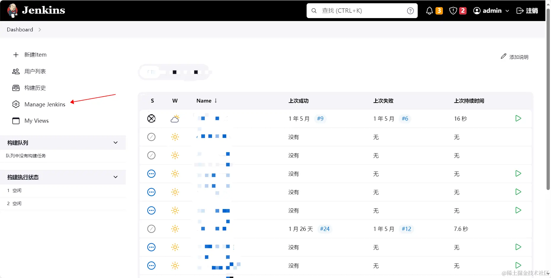Open the 构建执行状态 link
The image size is (551, 278).
[23, 177]
